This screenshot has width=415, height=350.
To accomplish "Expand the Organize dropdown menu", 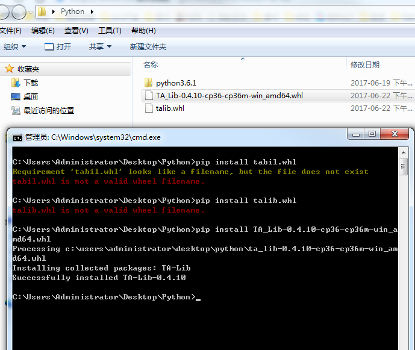I will 15,46.
